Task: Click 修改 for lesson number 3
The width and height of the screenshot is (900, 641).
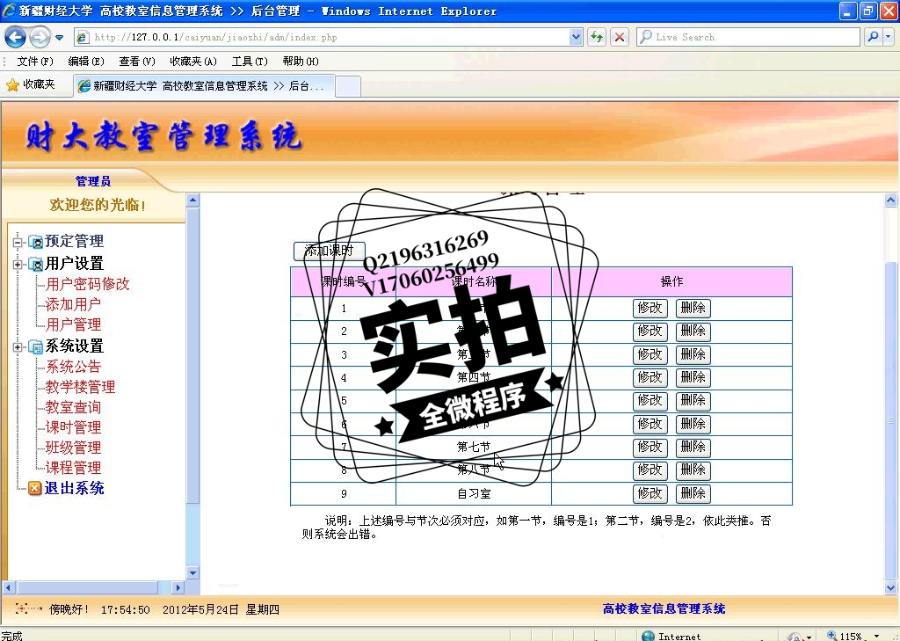Action: [650, 354]
